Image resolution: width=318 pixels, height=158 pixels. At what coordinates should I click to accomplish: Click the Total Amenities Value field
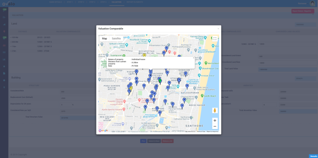pos(298,111)
